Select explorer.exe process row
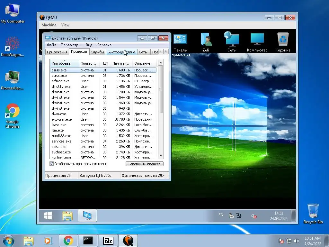 click(103, 119)
